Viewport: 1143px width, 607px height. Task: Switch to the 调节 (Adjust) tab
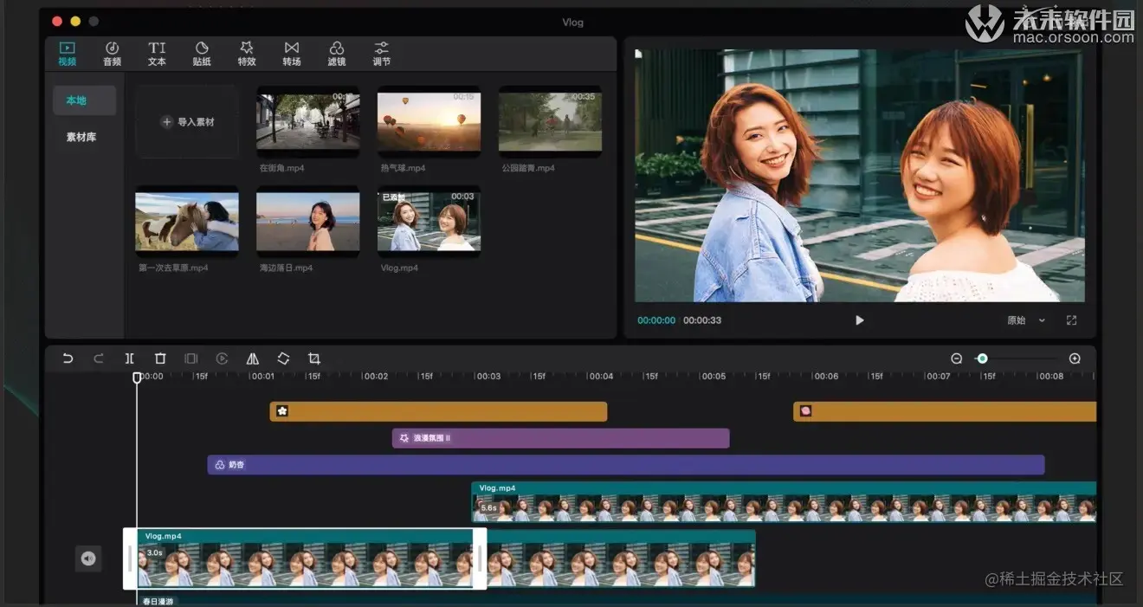(382, 54)
